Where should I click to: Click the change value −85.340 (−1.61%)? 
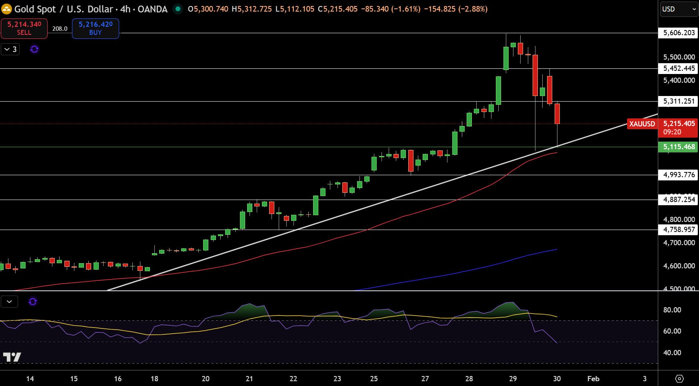[x=391, y=9]
